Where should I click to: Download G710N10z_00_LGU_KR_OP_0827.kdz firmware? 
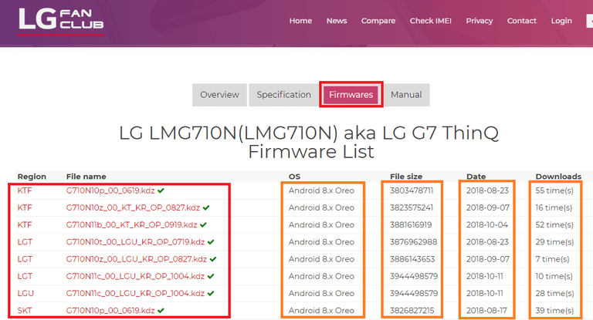tap(137, 259)
